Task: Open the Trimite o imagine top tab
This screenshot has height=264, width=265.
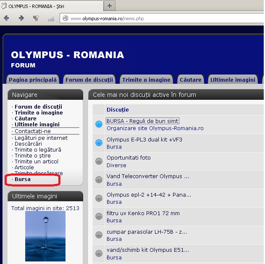Action: tap(146, 80)
